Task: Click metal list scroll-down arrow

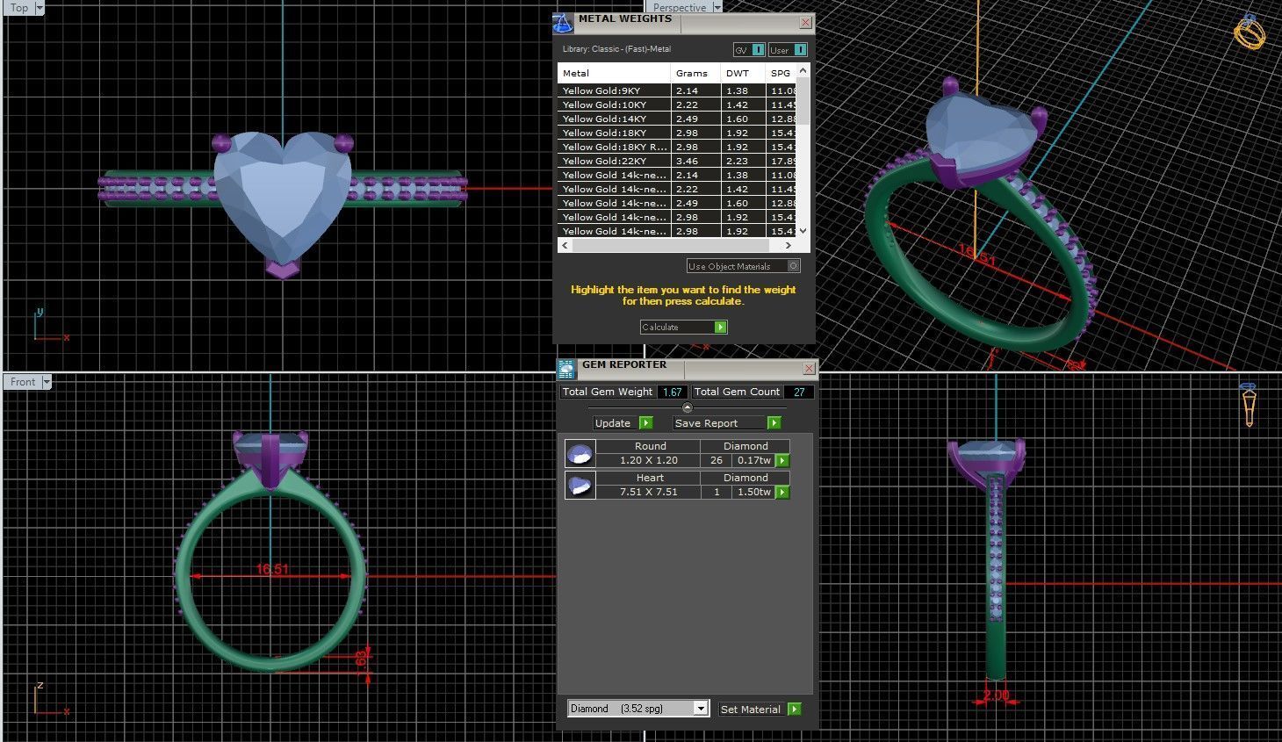Action: tap(803, 232)
